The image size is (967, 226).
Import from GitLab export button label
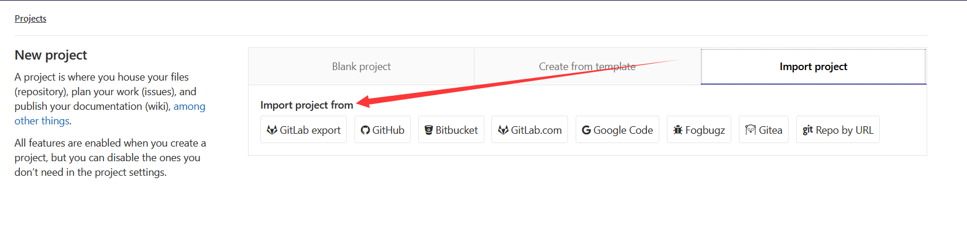[x=310, y=130]
